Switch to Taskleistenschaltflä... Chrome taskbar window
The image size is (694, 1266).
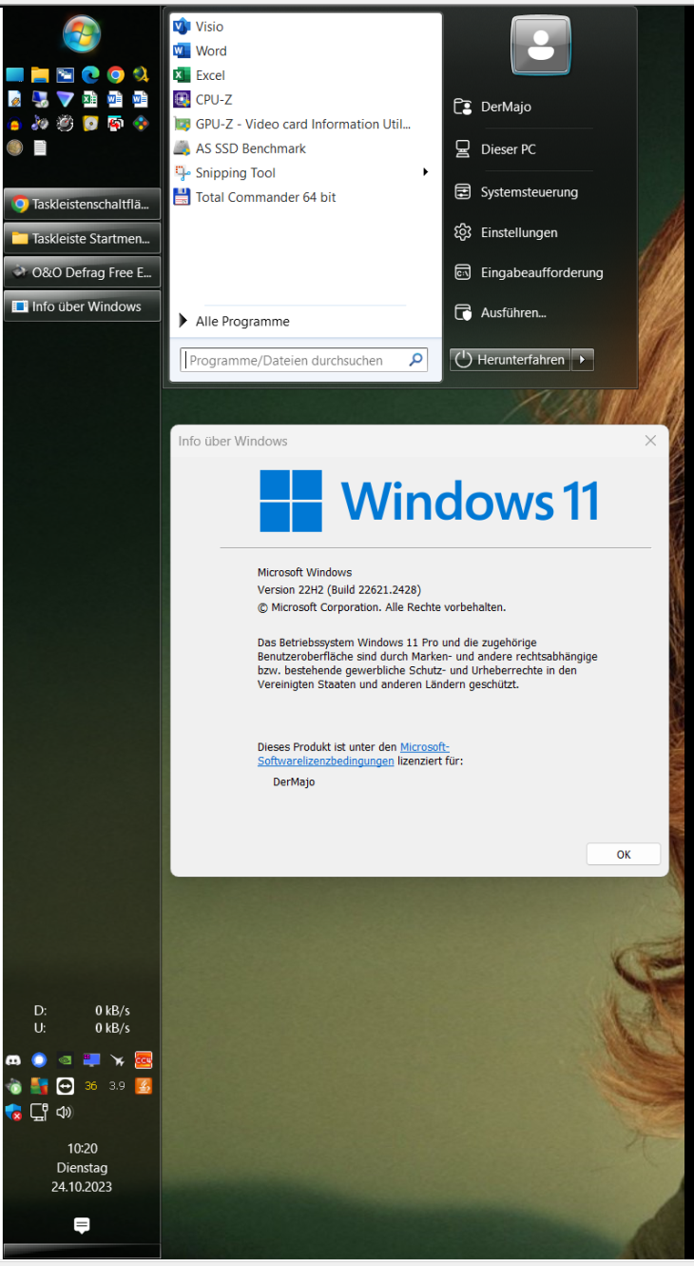pyautogui.click(x=82, y=204)
